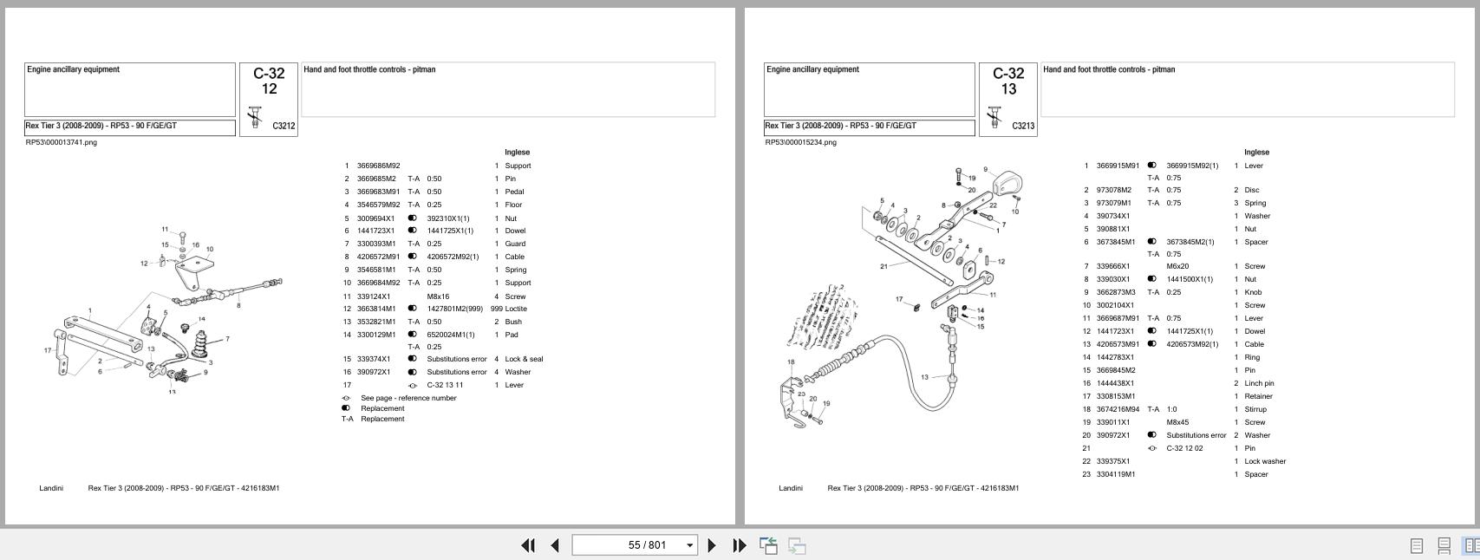The width and height of the screenshot is (1480, 560).
Task: Click file name RP53\000013741.png
Action: (62, 142)
